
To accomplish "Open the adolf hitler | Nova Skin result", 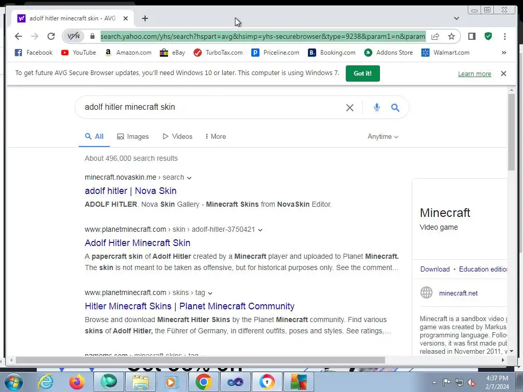I will click(130, 191).
